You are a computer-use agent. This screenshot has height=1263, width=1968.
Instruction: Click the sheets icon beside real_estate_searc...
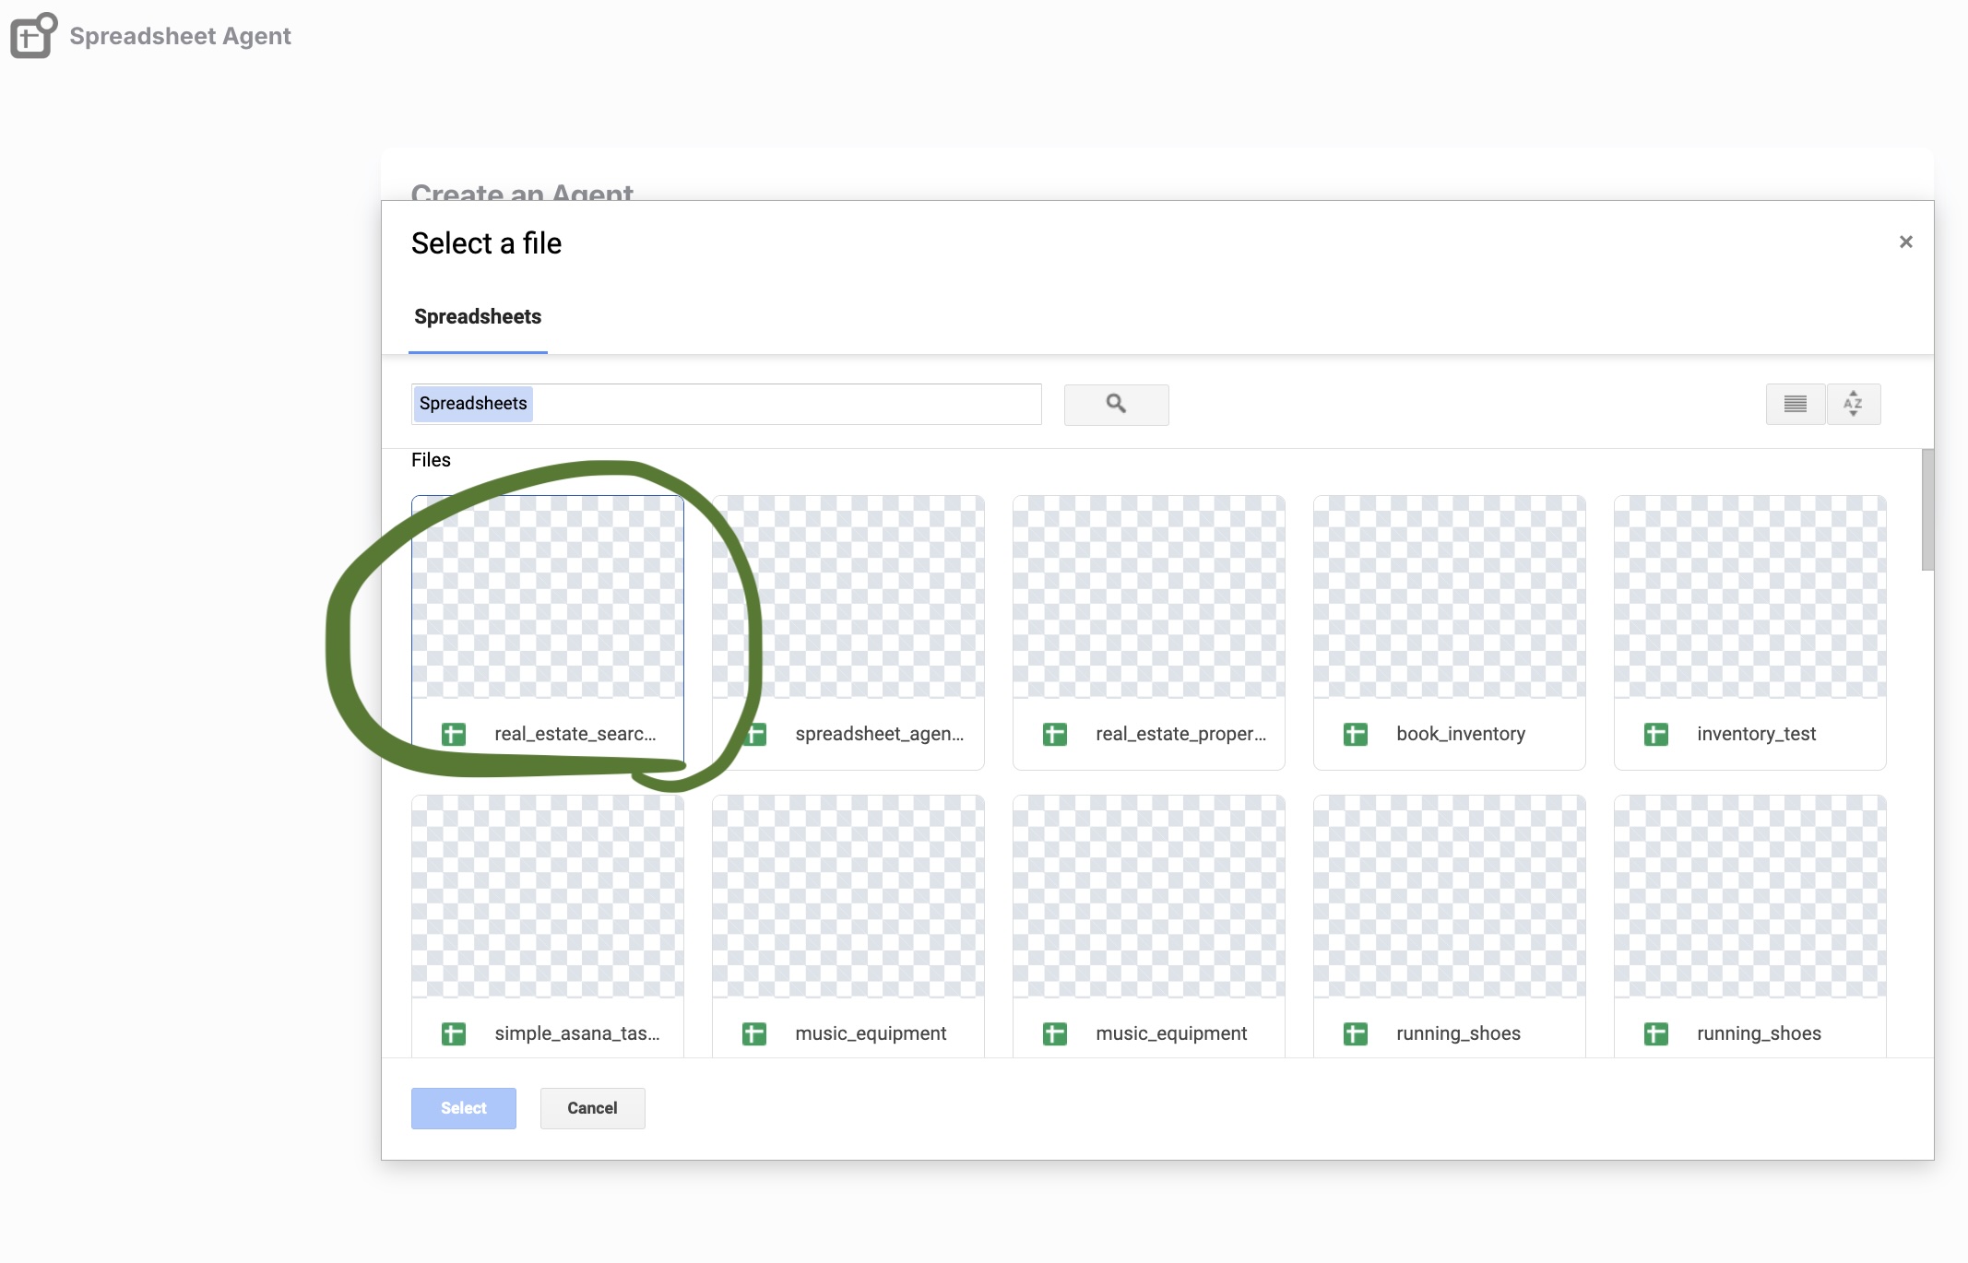[454, 734]
